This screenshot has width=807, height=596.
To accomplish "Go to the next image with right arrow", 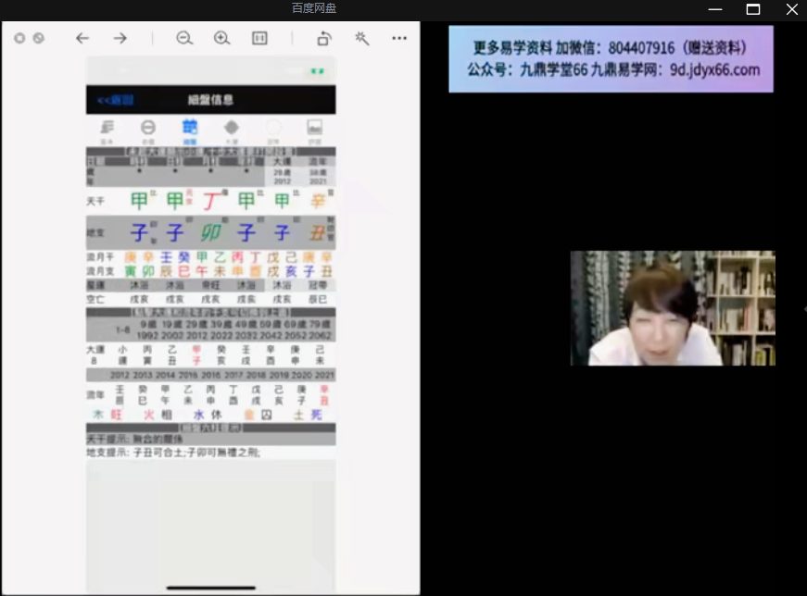I will (120, 38).
